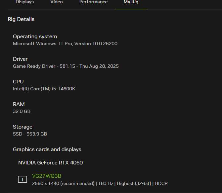Open the VG27WQ3B monitor link
This screenshot has height=193, width=222.
click(x=47, y=176)
